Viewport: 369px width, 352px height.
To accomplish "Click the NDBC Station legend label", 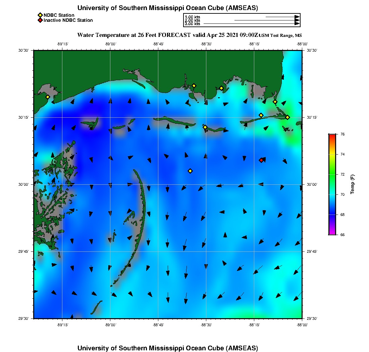I will [x=59, y=15].
